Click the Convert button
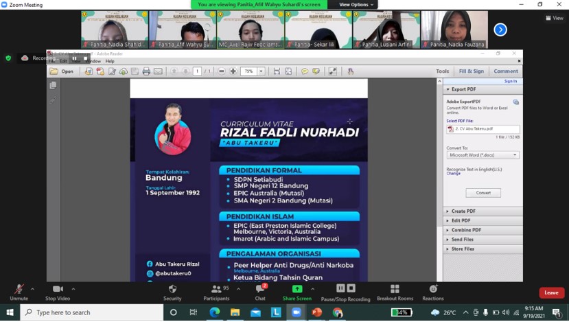 click(483, 193)
